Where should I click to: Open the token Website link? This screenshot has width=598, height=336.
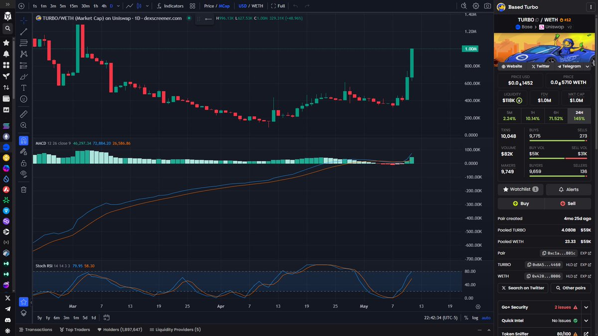point(512,66)
